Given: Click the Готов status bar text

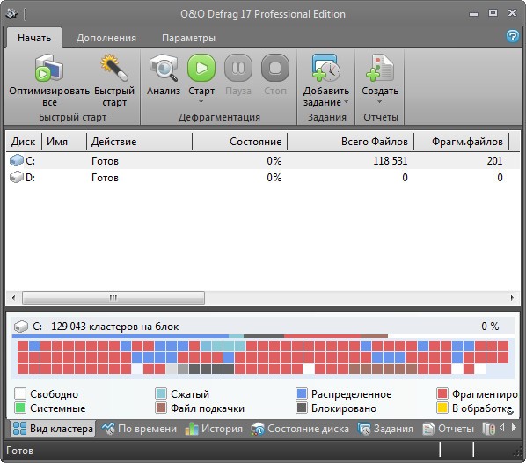Looking at the screenshot, I should coord(20,451).
